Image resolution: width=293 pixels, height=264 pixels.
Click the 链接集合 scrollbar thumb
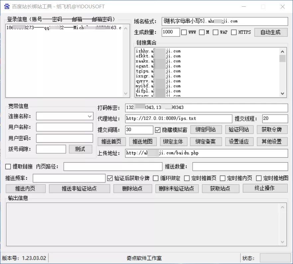tap(282, 59)
